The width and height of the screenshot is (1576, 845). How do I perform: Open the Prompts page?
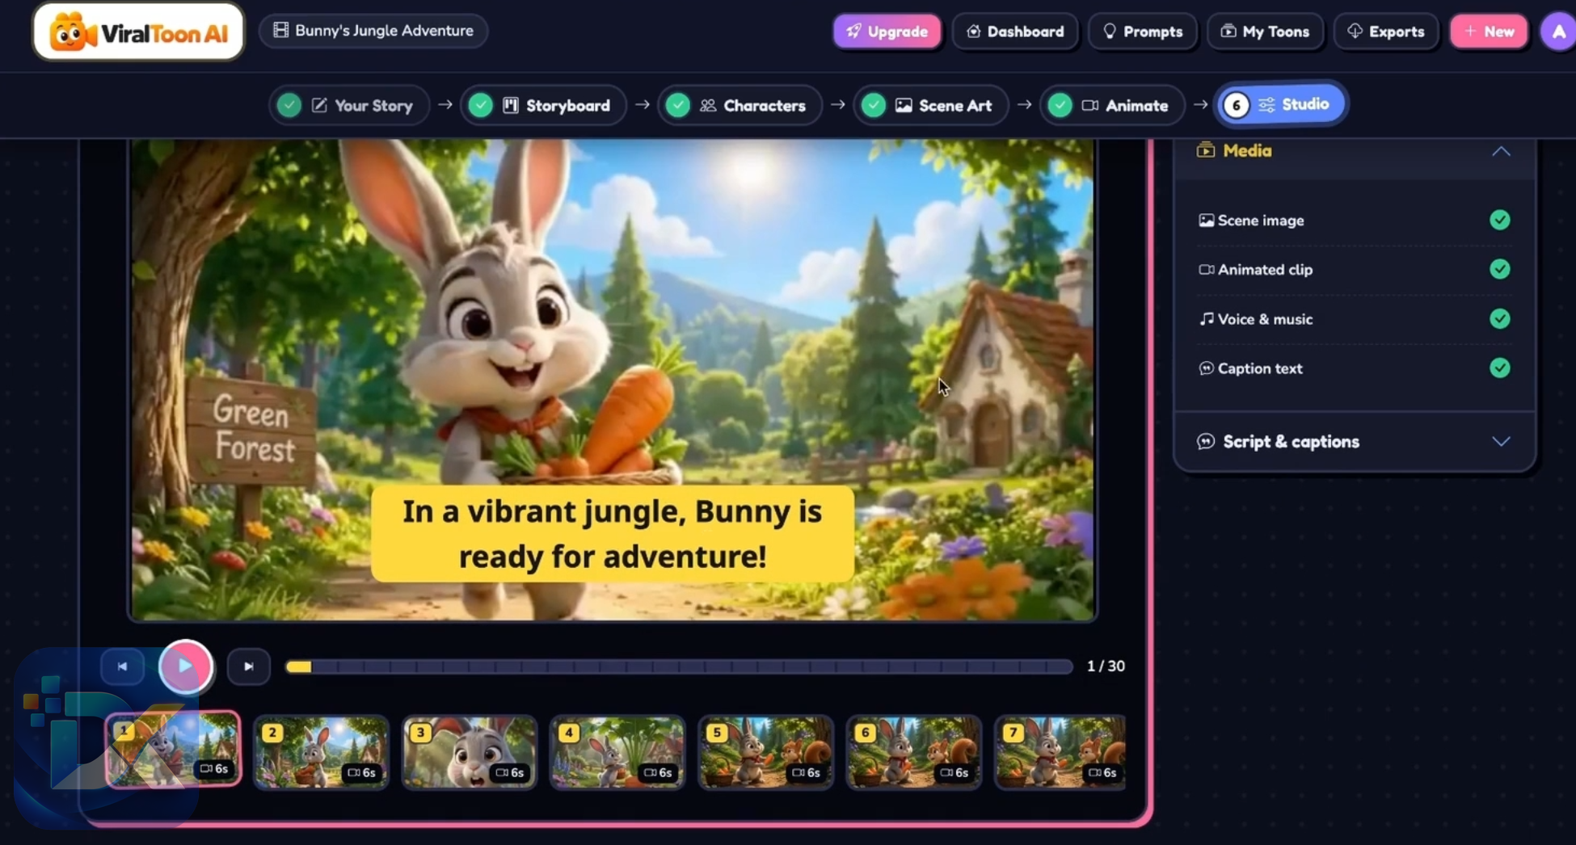pos(1143,32)
